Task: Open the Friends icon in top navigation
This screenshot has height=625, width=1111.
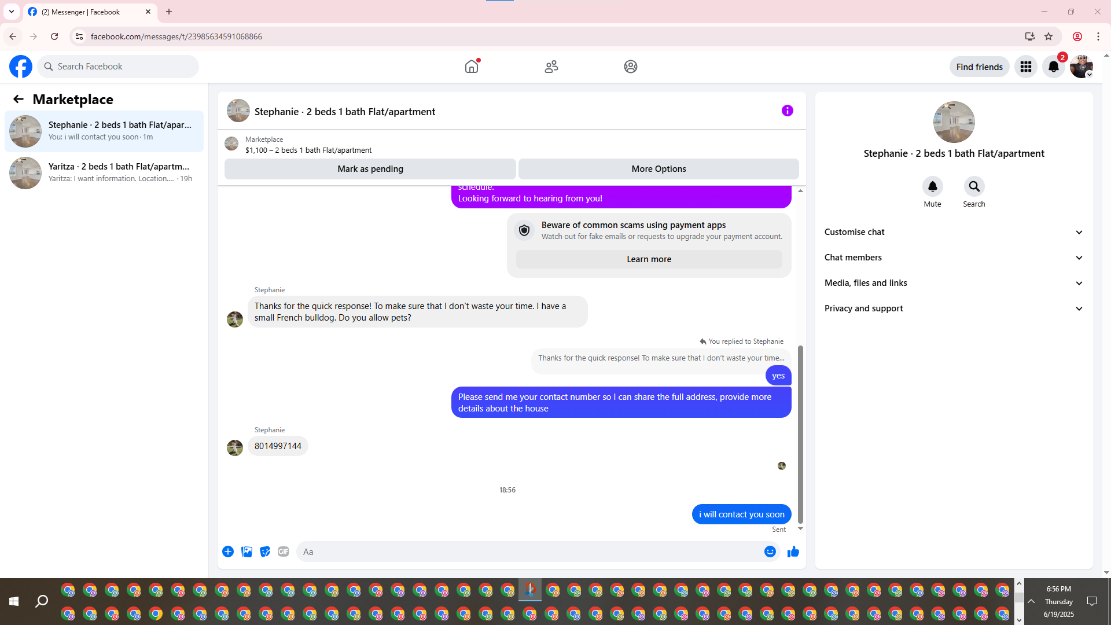Action: tap(551, 67)
